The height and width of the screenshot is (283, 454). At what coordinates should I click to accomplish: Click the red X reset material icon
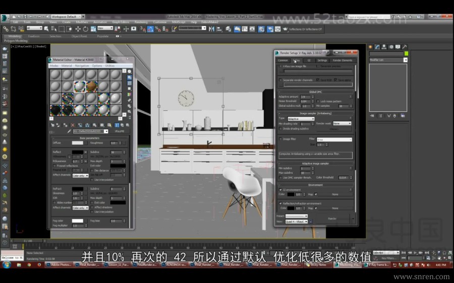click(73, 125)
